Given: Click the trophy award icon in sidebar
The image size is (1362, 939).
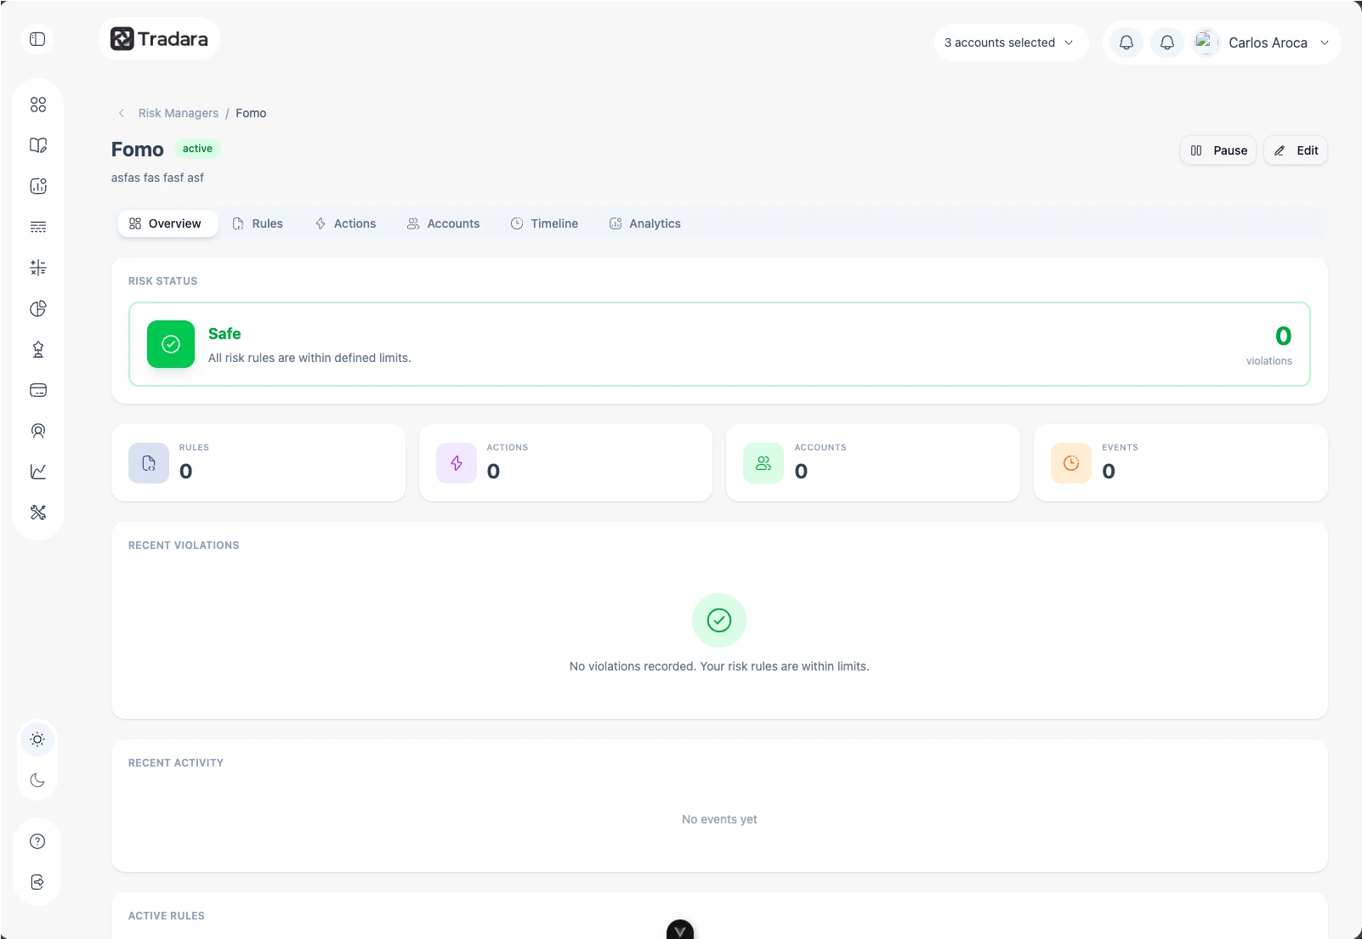Looking at the screenshot, I should click(x=38, y=349).
